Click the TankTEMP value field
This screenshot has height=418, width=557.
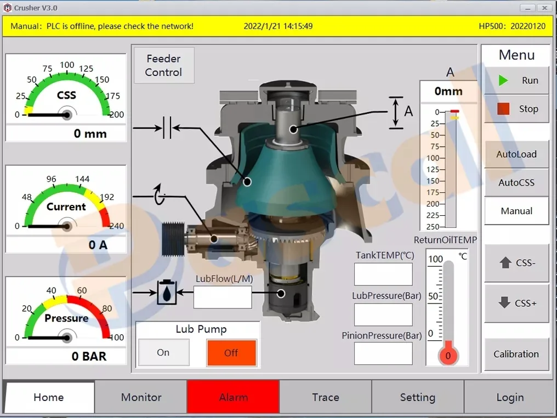click(x=383, y=274)
